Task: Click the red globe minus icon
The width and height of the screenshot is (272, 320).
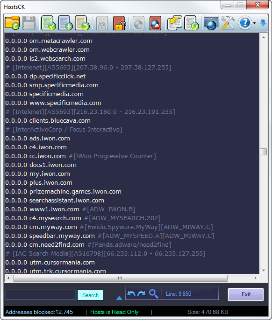Action: (x=156, y=23)
